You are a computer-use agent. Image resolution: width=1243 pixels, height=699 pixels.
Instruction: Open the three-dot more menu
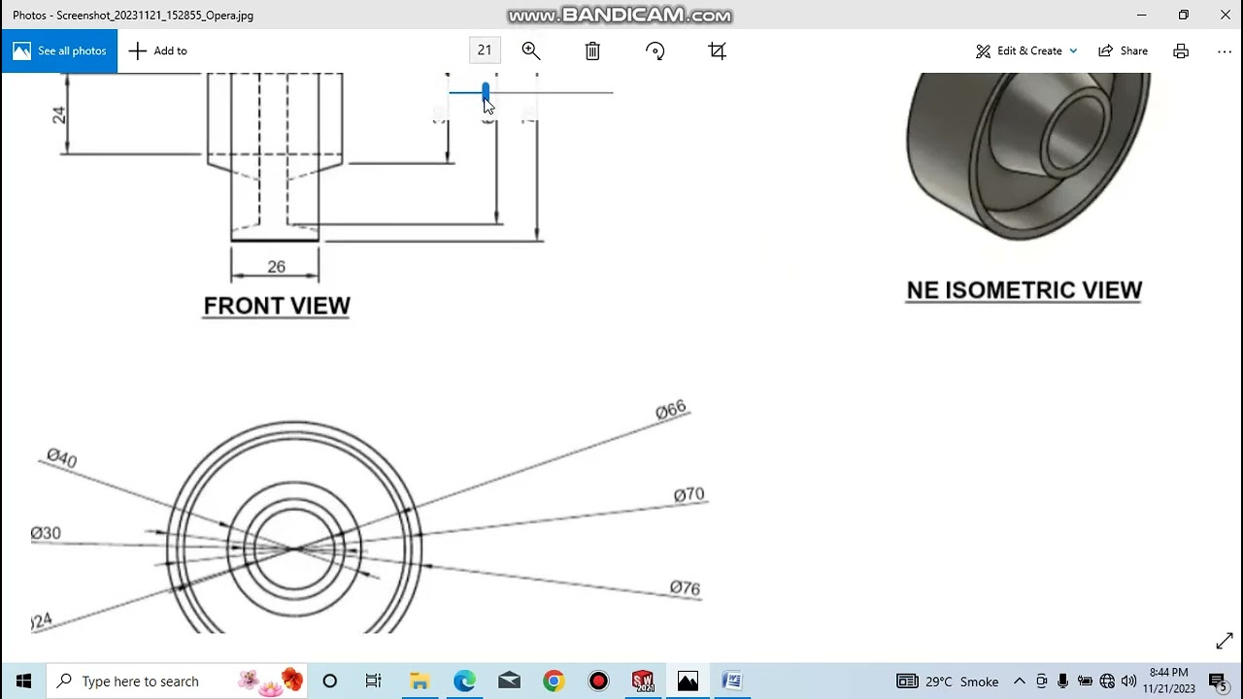1225,50
